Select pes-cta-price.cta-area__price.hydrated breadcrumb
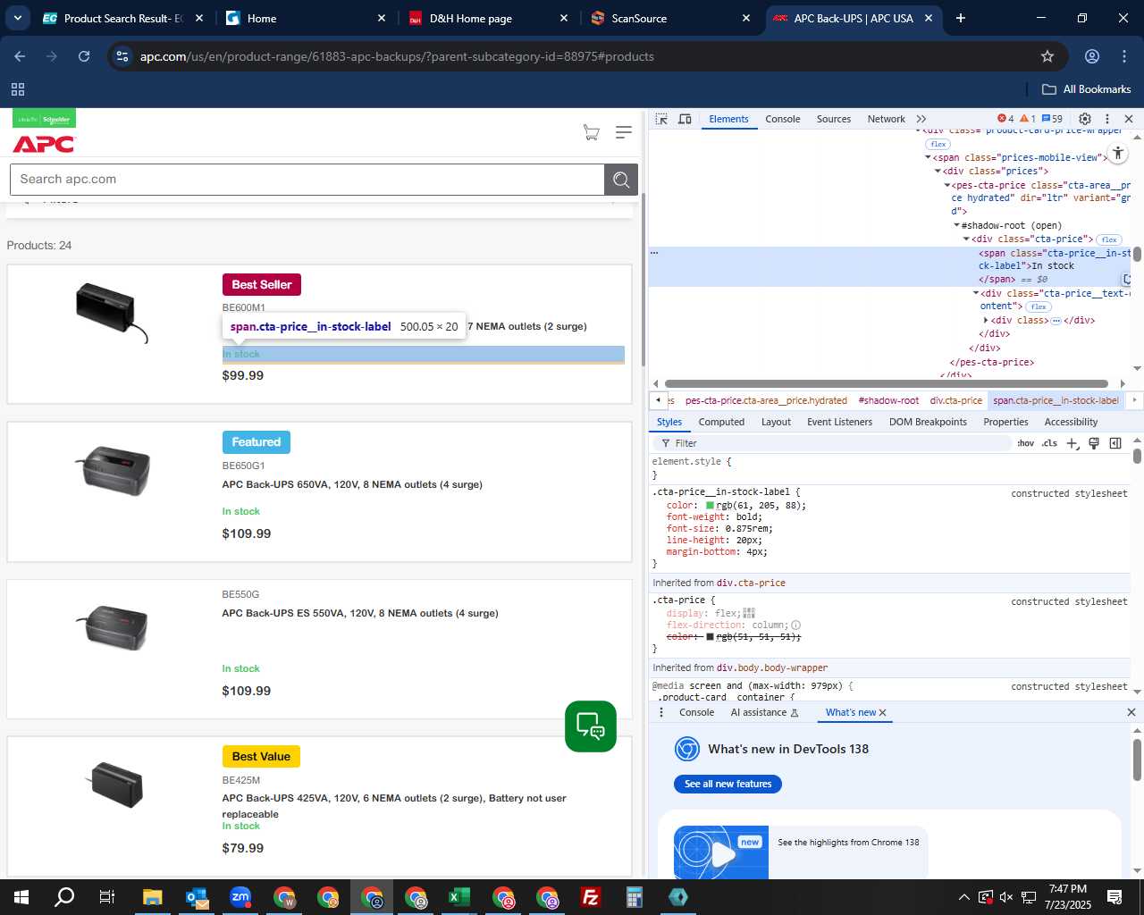 766,400
